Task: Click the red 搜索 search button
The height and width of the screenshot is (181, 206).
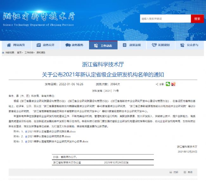Action: pos(197,19)
